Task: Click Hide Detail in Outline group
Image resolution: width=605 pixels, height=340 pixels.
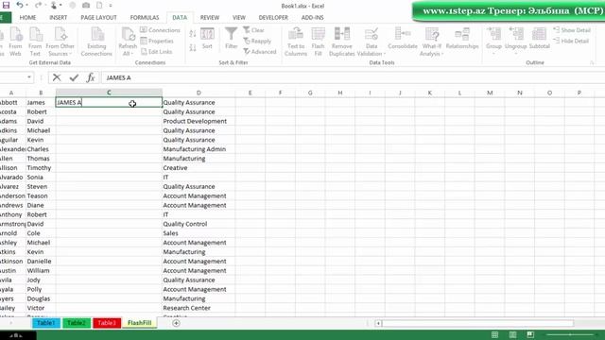Action: 571,41
